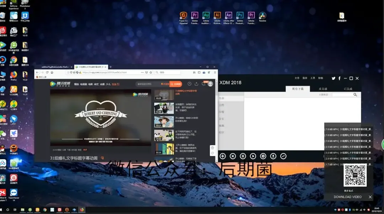
Task: Switch to XDM 所有下载 tab
Action: coord(298,89)
